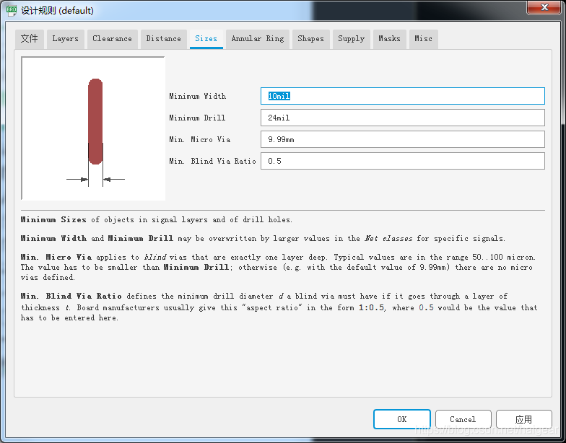Click the 应用 apply button
This screenshot has width=566, height=443.
click(523, 419)
